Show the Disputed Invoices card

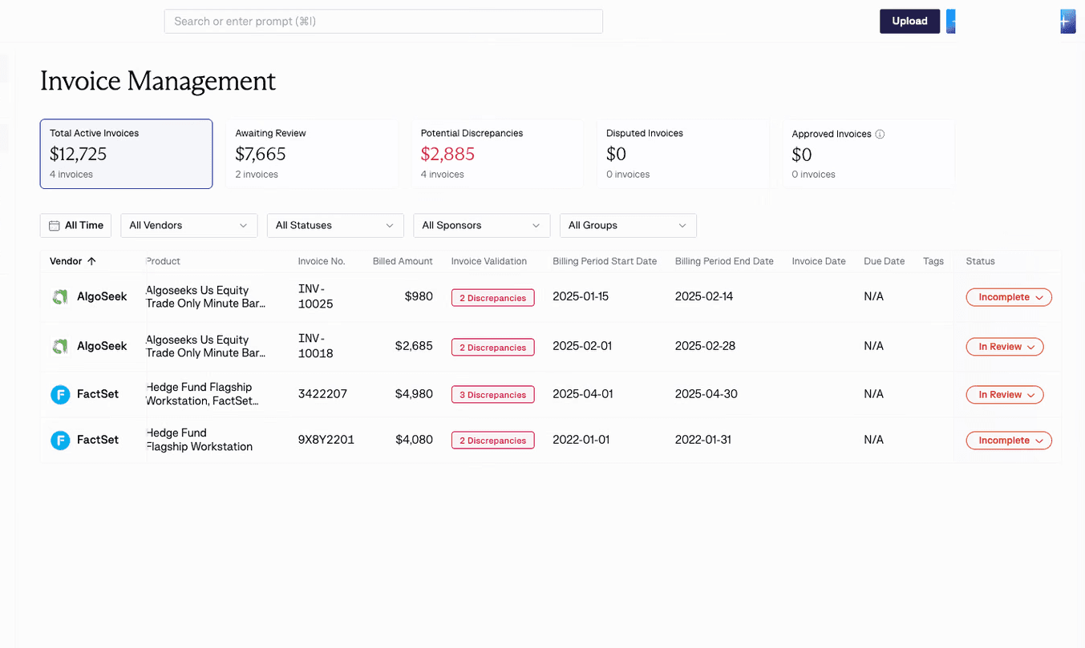pos(683,154)
